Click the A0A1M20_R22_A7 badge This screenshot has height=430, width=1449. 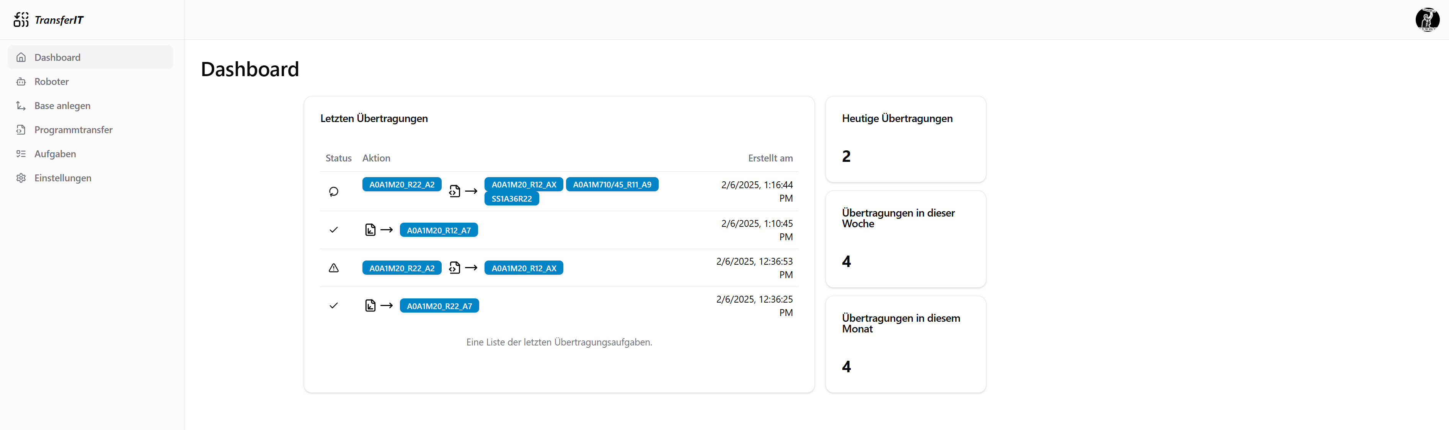(439, 306)
